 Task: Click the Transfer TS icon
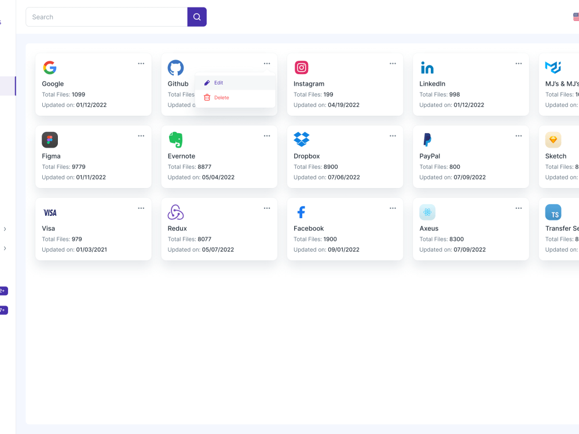tap(553, 212)
